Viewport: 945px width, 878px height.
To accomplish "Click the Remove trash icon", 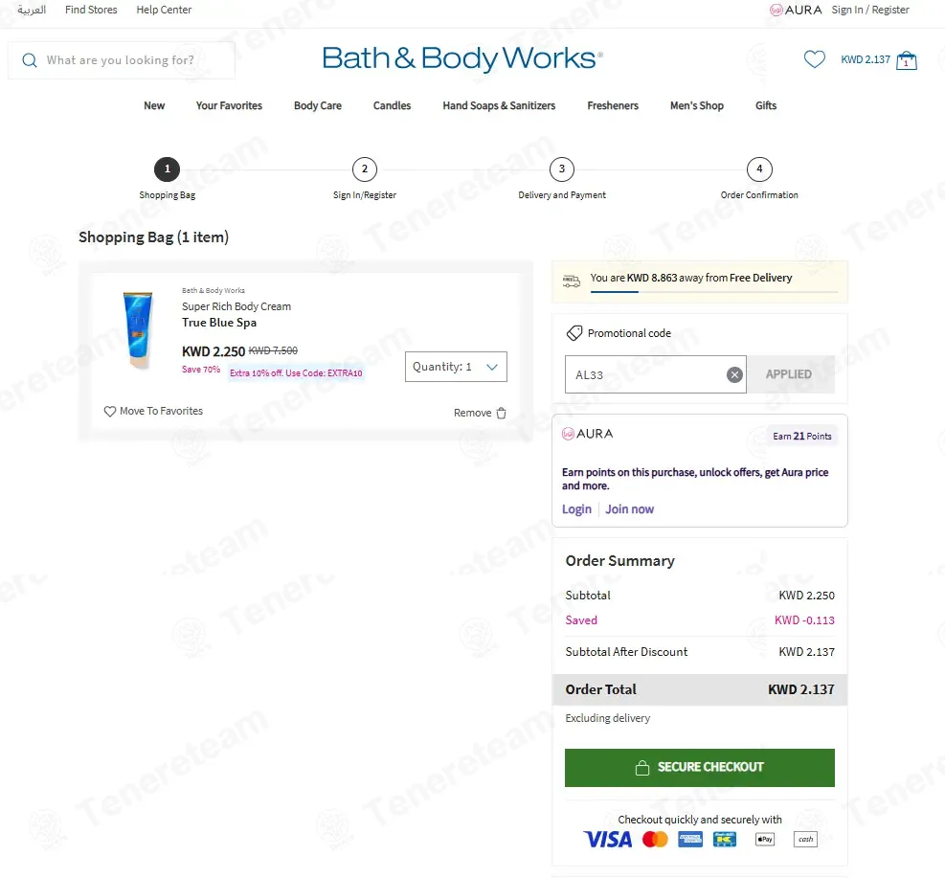I will coord(501,414).
